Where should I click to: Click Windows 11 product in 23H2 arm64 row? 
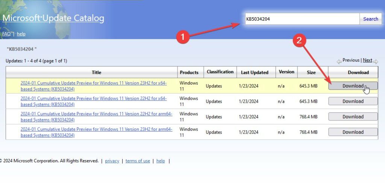click(x=189, y=132)
